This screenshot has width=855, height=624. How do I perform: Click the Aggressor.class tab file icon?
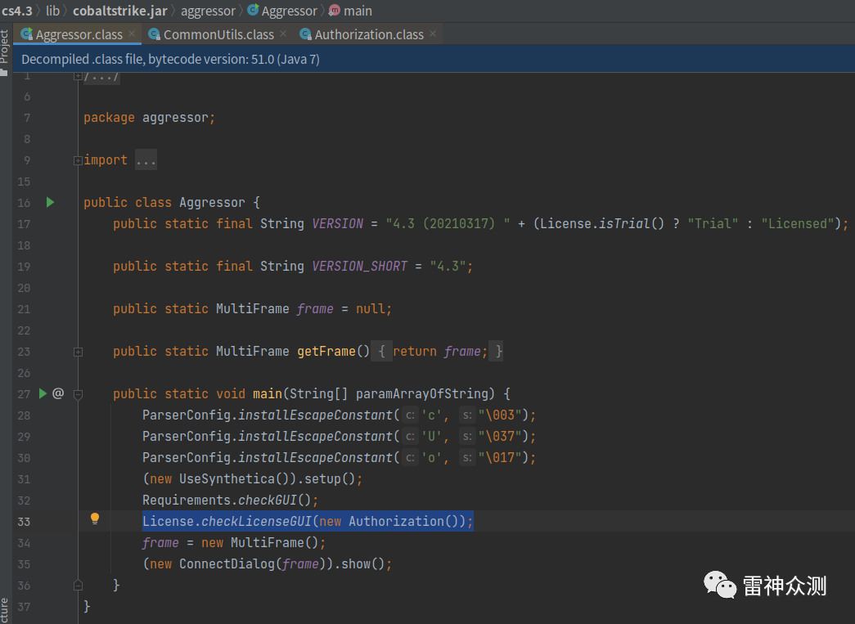tap(27, 34)
